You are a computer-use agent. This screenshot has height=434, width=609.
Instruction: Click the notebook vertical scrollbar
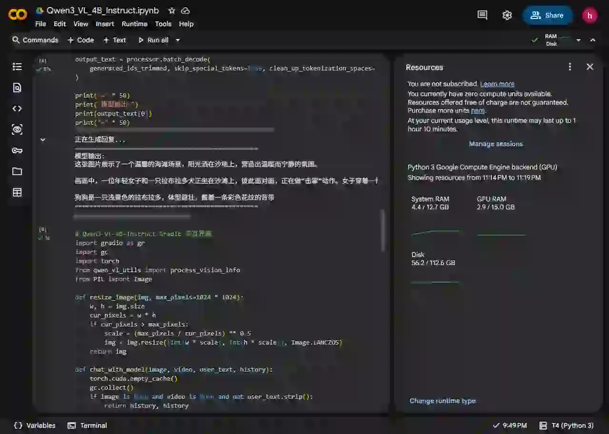383,231
